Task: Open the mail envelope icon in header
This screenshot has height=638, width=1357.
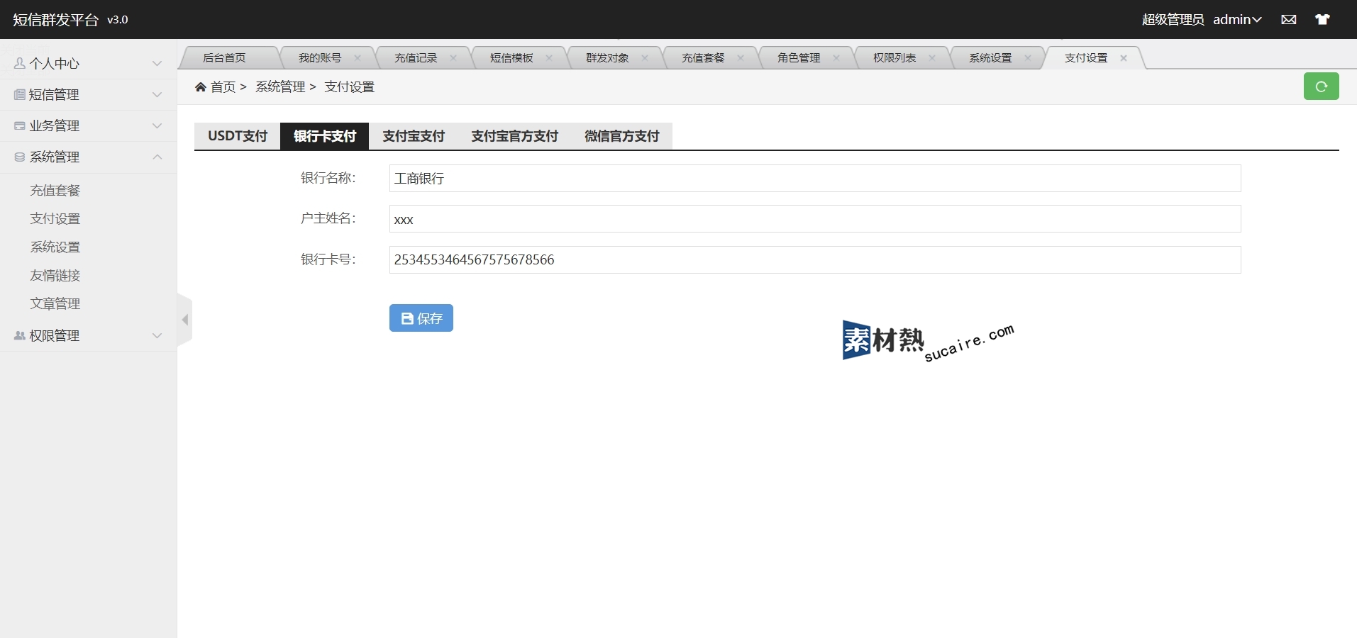Action: pos(1289,20)
